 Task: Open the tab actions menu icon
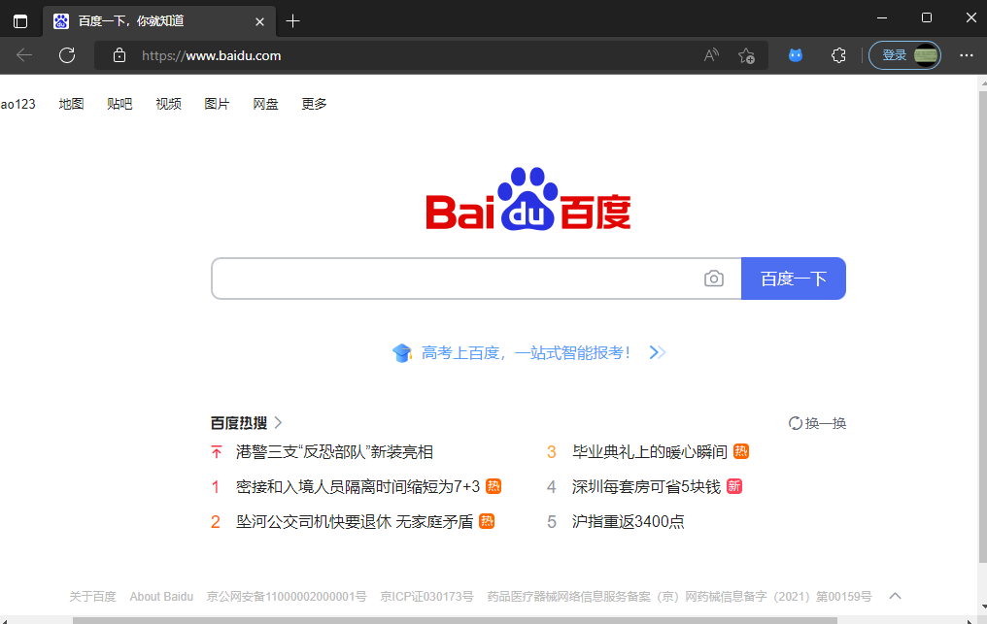pos(20,21)
